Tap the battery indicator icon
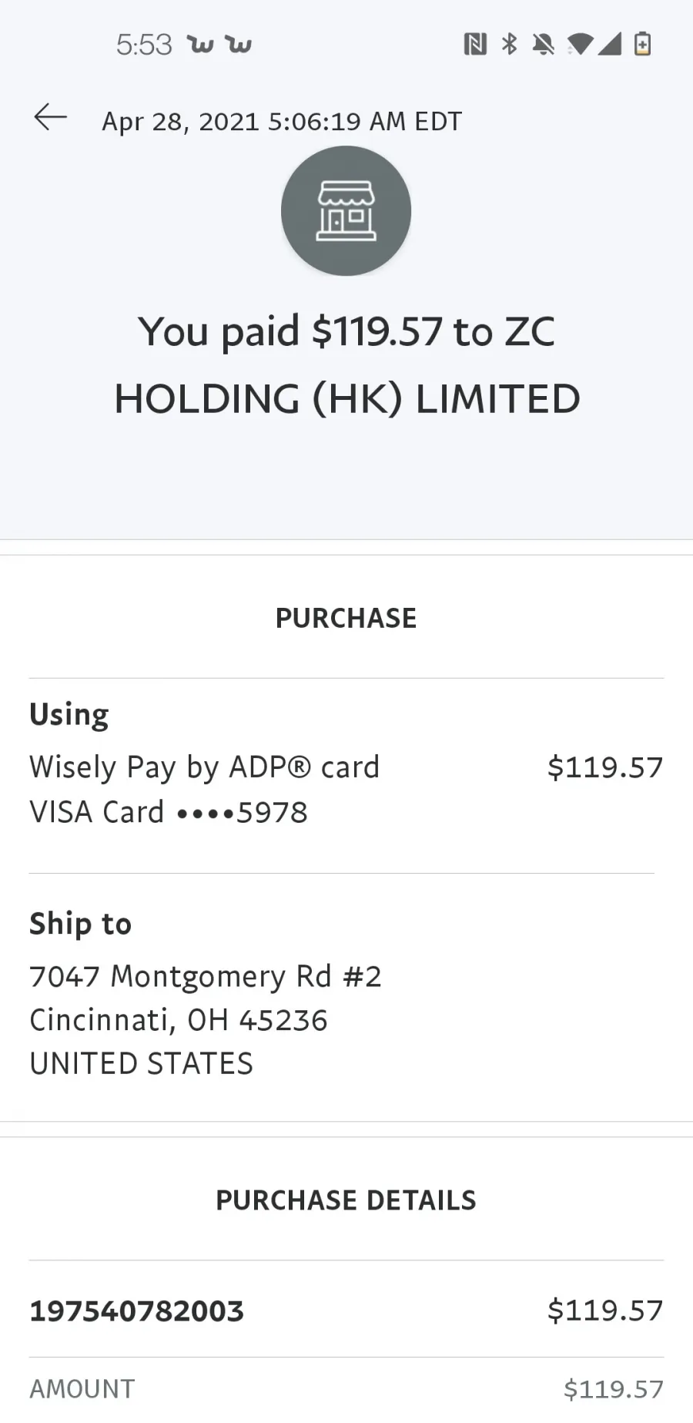 click(642, 44)
